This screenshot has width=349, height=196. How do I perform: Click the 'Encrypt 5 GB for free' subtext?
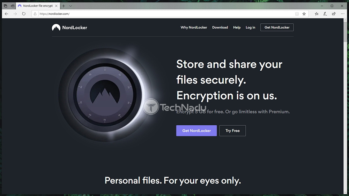(x=200, y=112)
